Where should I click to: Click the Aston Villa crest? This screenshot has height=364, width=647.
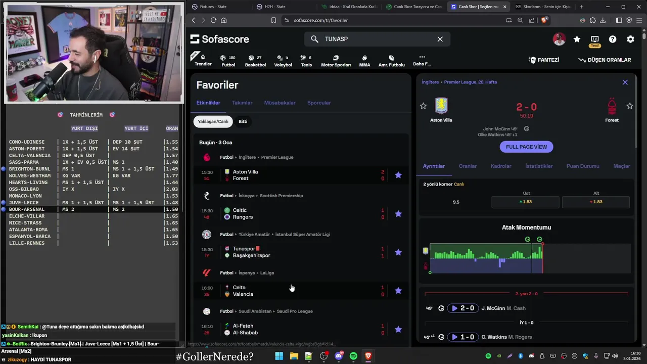coord(441,106)
